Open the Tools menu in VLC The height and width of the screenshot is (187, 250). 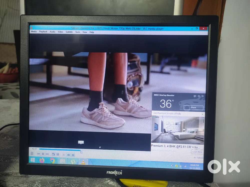point(77,32)
